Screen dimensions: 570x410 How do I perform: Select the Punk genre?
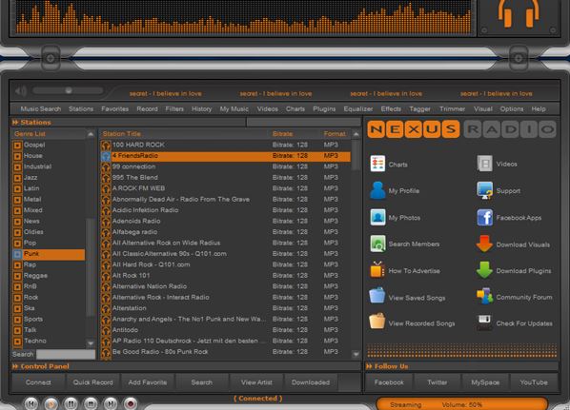click(49, 254)
